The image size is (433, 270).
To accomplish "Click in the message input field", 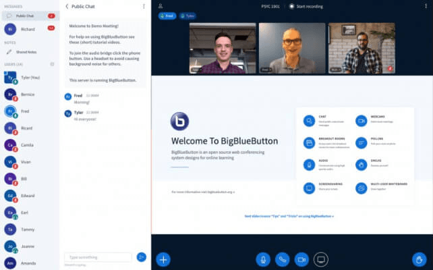I will 98,256.
